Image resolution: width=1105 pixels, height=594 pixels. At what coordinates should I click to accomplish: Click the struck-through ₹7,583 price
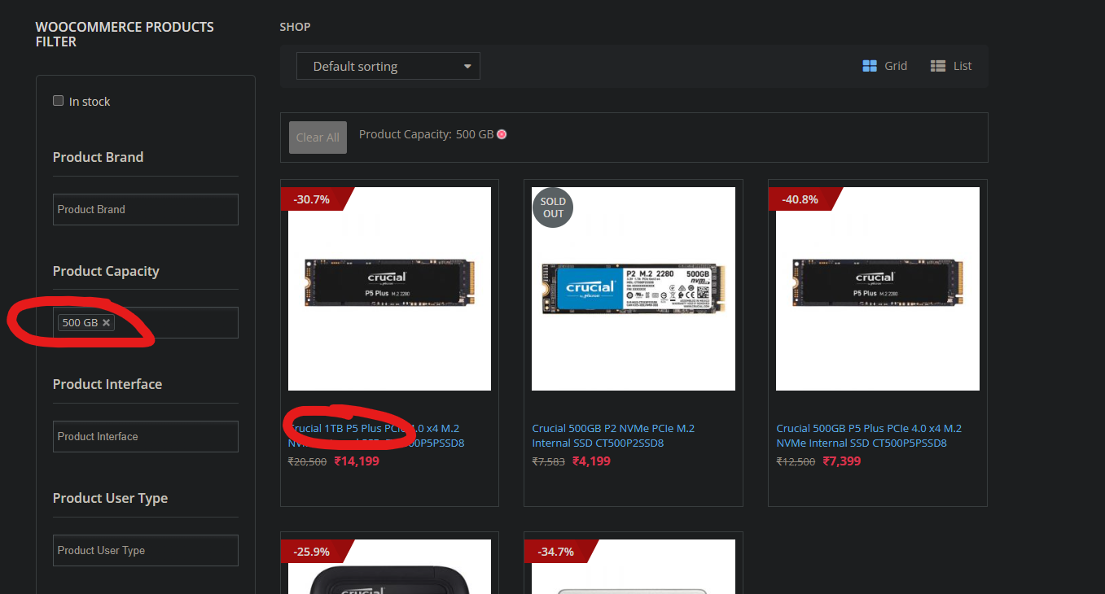[548, 461]
